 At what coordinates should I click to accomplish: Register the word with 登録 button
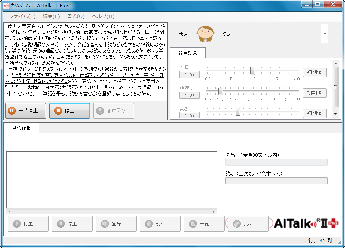click(x=116, y=224)
